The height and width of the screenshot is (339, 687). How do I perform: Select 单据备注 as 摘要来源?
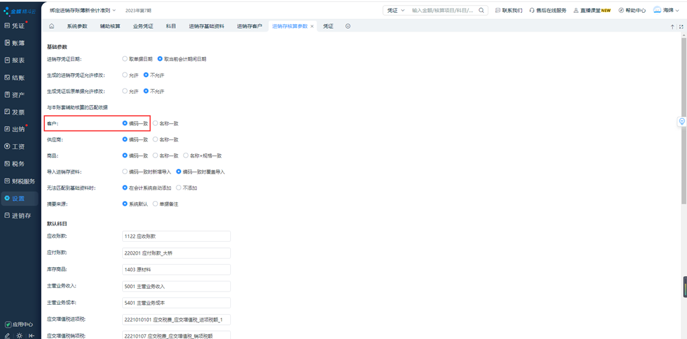166,204
